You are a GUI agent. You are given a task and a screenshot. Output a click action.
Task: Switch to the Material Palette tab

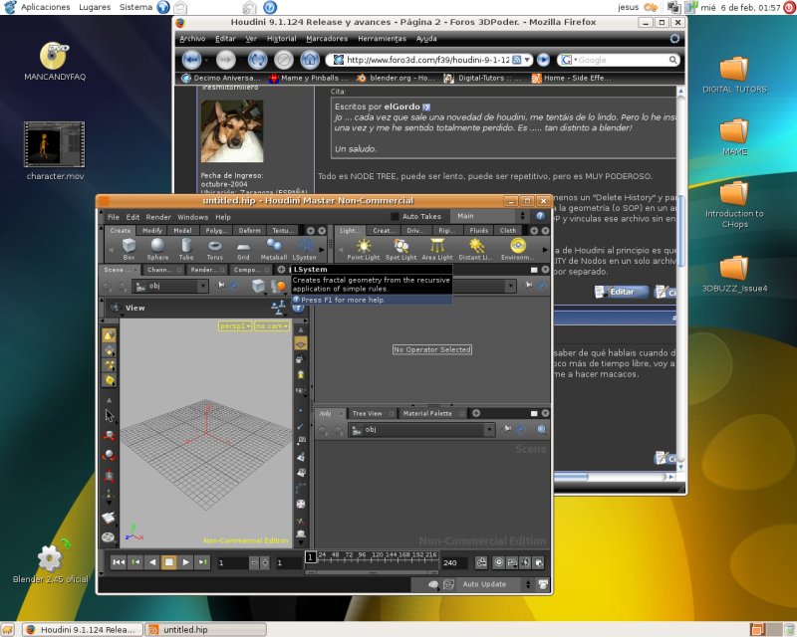coord(427,413)
